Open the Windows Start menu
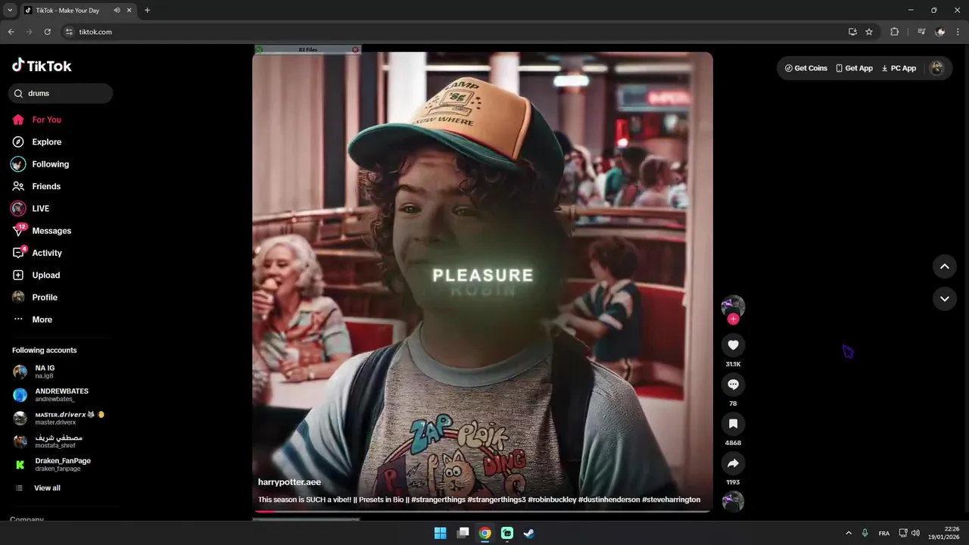969x545 pixels. point(440,533)
